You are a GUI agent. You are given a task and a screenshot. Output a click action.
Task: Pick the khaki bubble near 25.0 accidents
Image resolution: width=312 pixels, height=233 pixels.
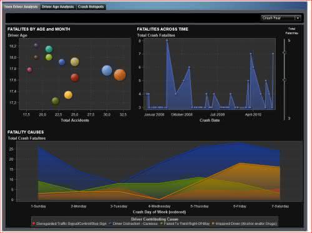pos(75,62)
